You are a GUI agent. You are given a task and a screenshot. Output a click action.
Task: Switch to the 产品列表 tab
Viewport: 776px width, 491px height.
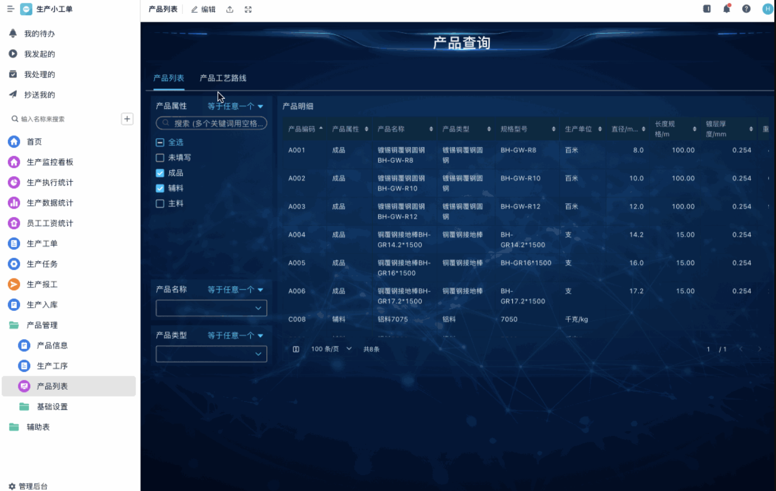169,78
